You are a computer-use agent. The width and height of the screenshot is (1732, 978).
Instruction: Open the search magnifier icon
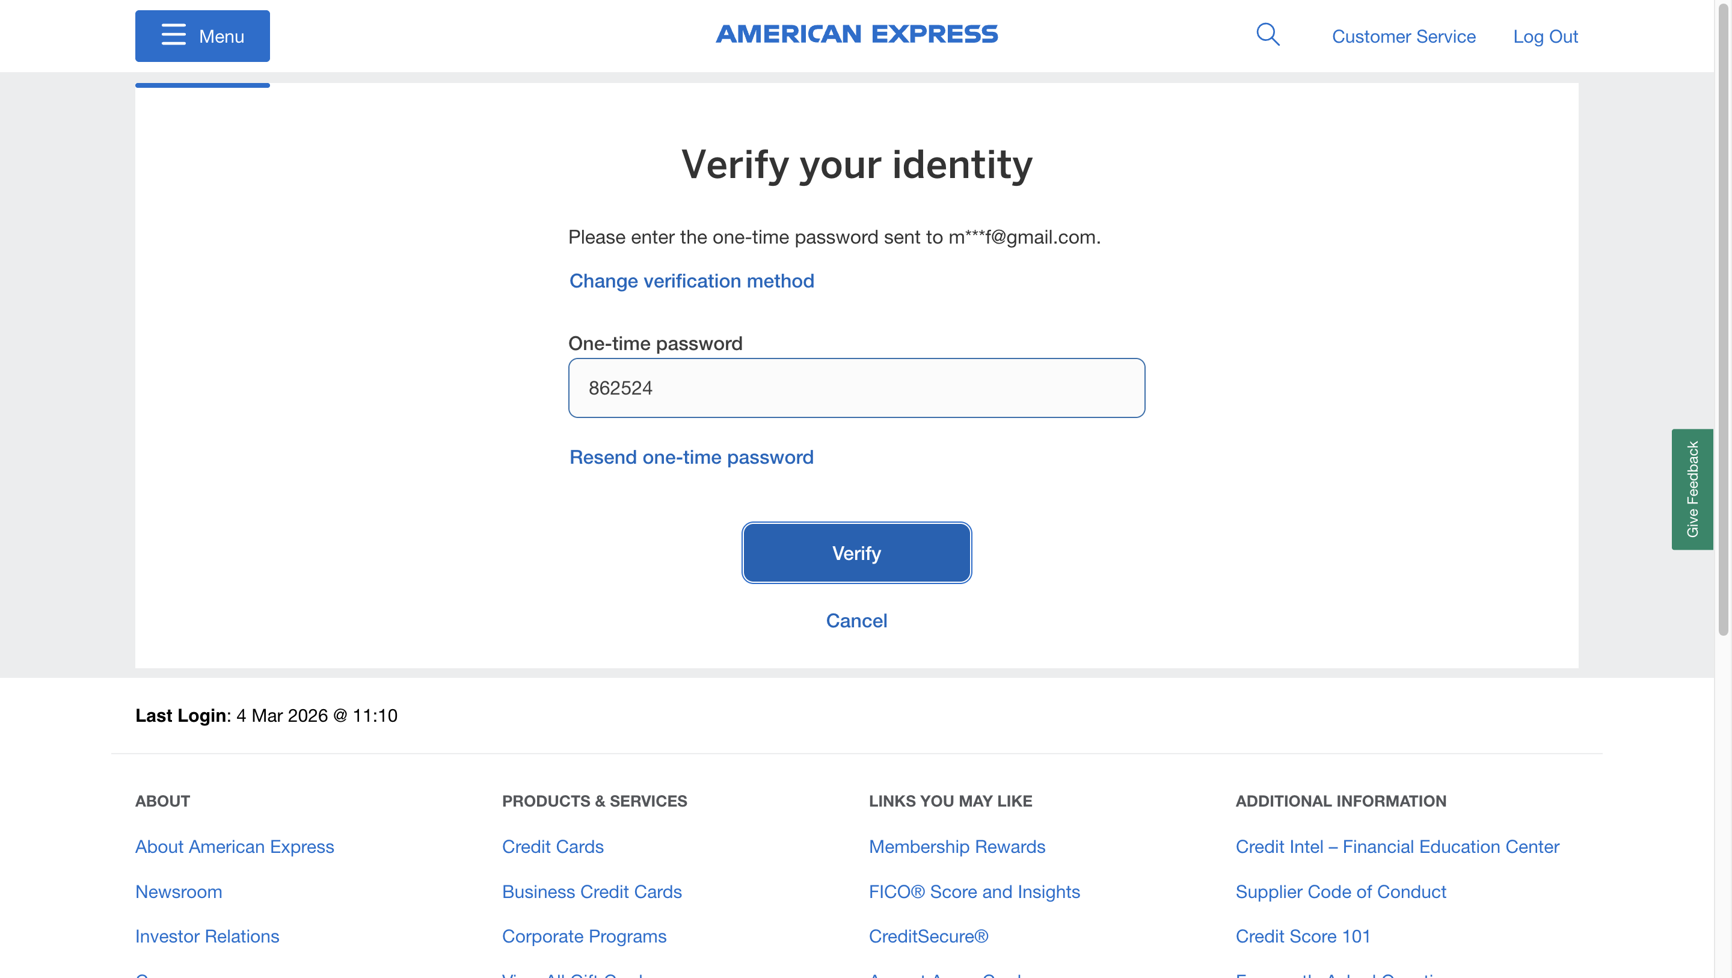1267,34
